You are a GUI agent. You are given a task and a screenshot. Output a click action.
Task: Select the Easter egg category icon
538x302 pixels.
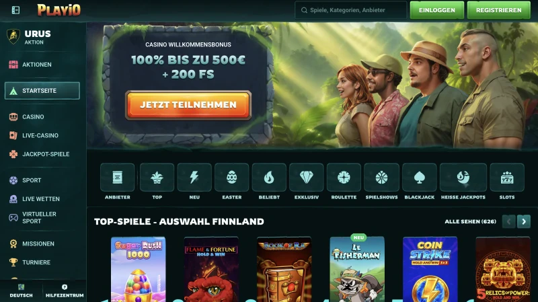[x=231, y=178]
